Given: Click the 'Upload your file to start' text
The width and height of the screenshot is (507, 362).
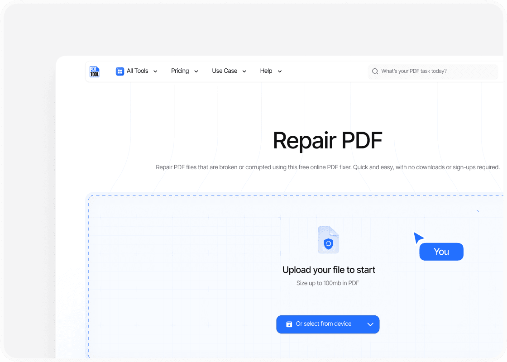Looking at the screenshot, I should (329, 270).
